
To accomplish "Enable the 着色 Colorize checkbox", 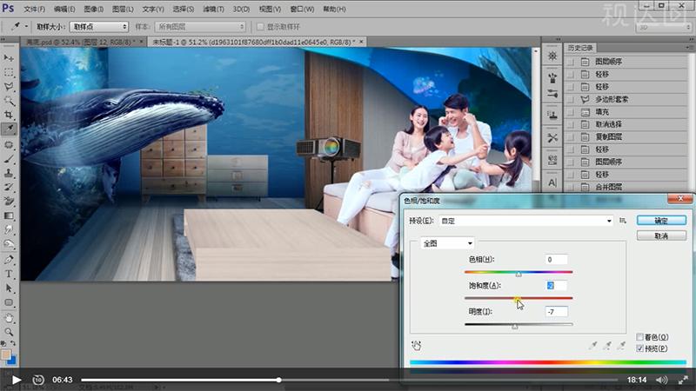I will coord(639,337).
